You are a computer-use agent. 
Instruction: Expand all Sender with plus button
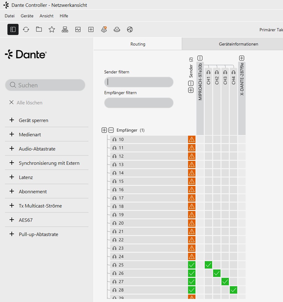tap(191, 90)
